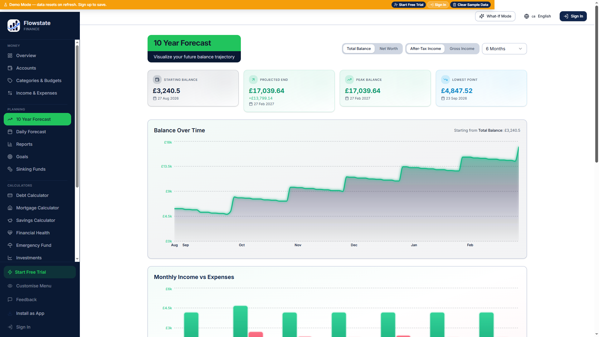The image size is (599, 337).
Task: Click the Reports bar chart icon
Action: (x=10, y=144)
